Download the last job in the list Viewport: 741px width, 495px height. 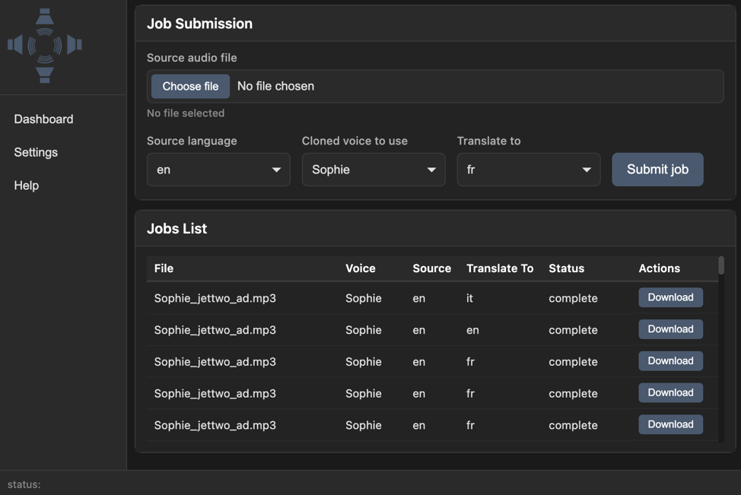point(670,424)
